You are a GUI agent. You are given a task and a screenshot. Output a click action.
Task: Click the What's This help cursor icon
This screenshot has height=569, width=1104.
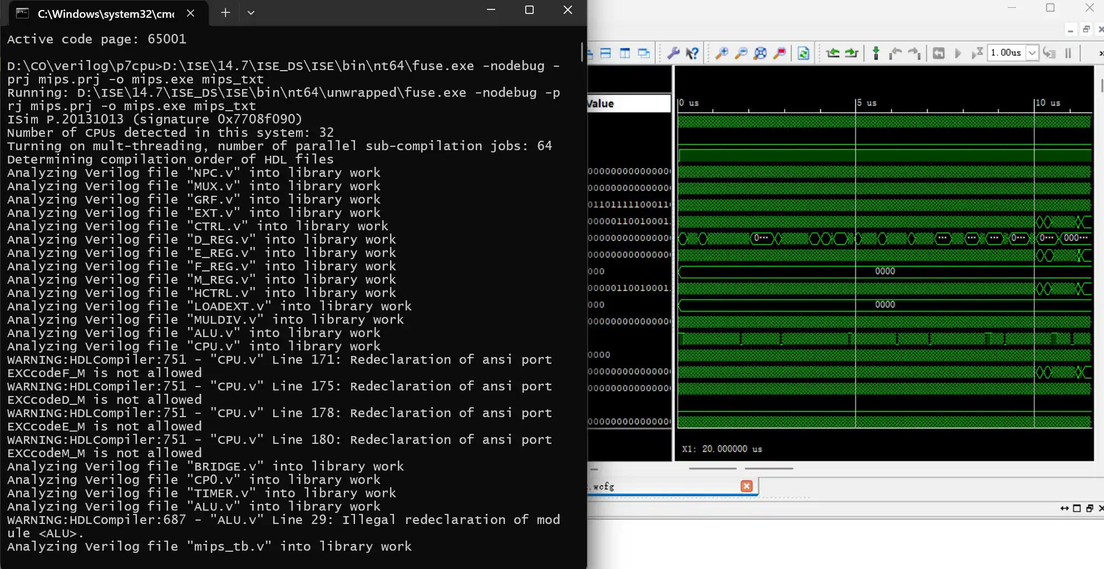[692, 53]
